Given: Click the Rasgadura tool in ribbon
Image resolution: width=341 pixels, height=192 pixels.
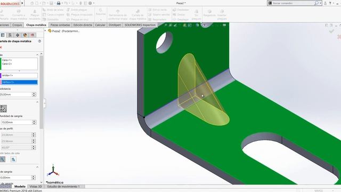Looking at the screenshot, I should pyautogui.click(x=209, y=13).
